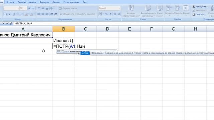Click the Decrease Indent icon

tap(51, 14)
